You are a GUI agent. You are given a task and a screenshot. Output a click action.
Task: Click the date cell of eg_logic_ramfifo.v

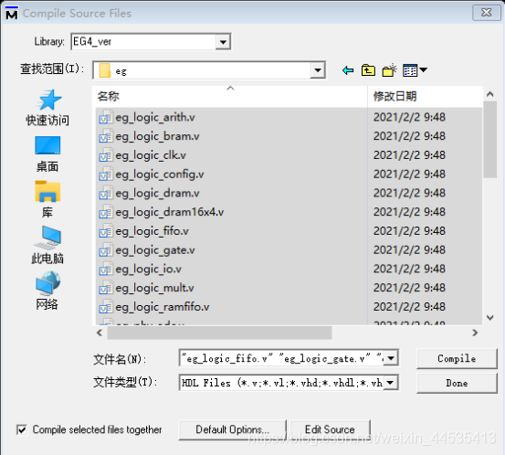(x=409, y=307)
